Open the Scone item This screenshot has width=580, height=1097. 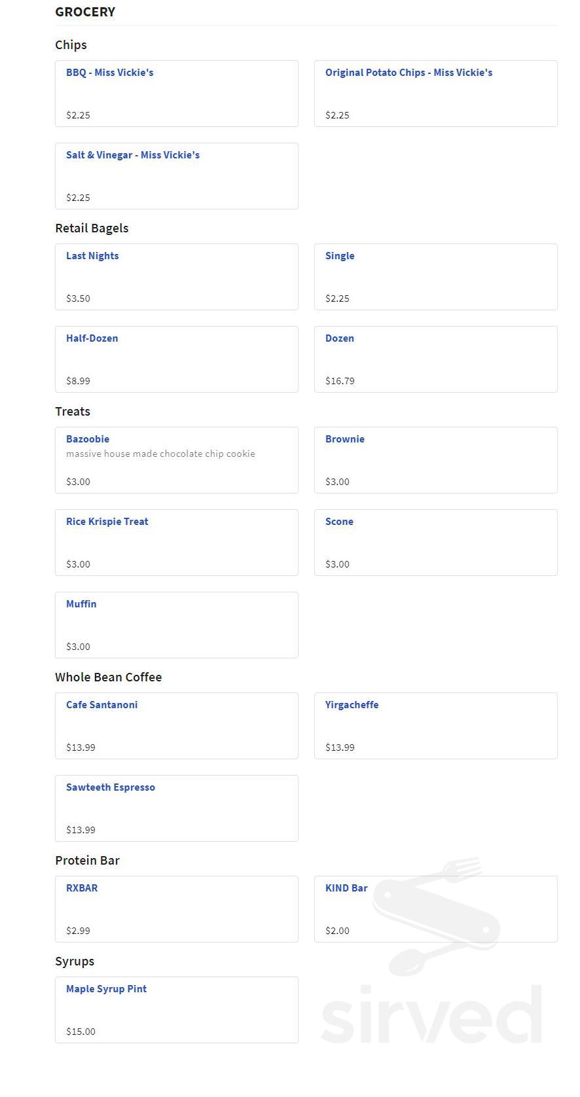[436, 543]
